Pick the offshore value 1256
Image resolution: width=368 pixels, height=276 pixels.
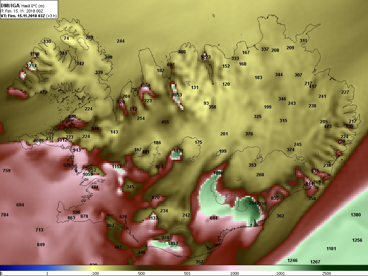(357, 240)
